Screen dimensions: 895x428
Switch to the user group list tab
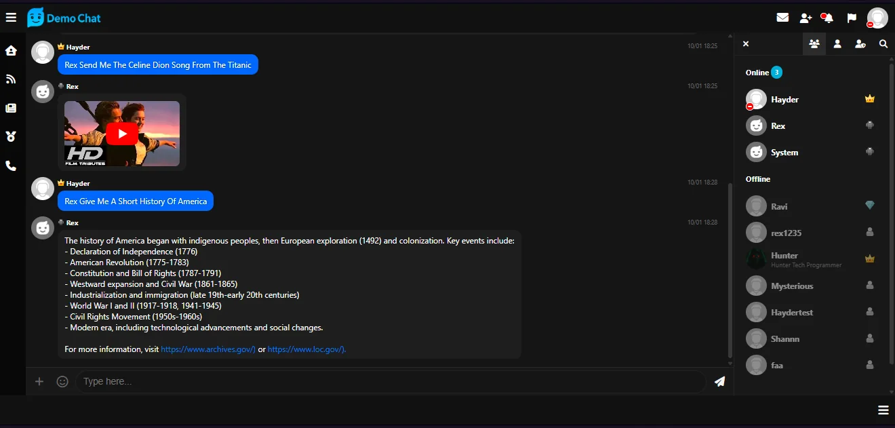814,44
